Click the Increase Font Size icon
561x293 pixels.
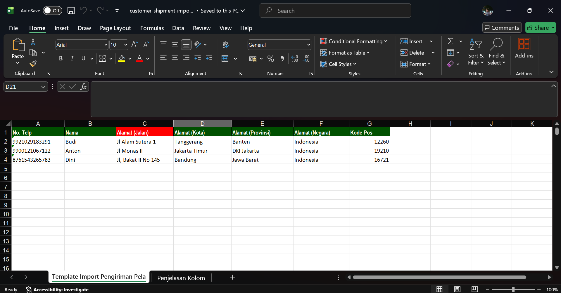pyautogui.click(x=134, y=45)
